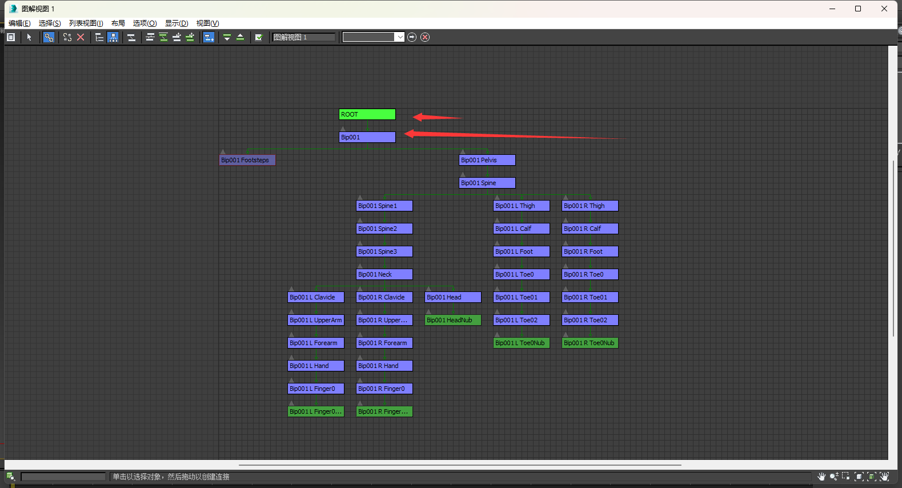Click Delete Bookmark icon
902x488 pixels.
tap(425, 37)
